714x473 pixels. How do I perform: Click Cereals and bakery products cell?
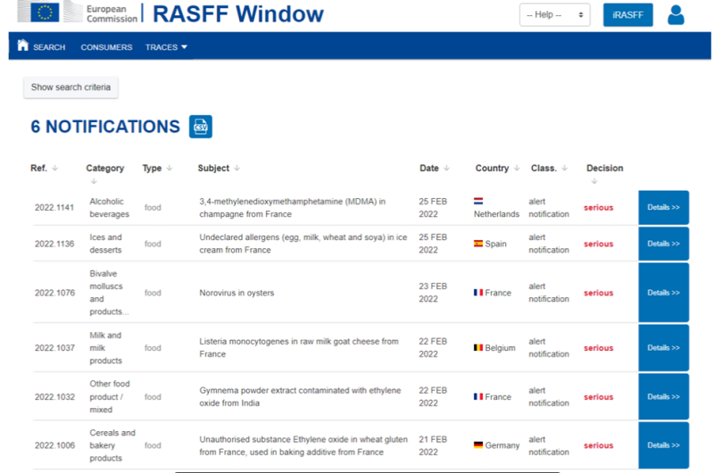112,445
